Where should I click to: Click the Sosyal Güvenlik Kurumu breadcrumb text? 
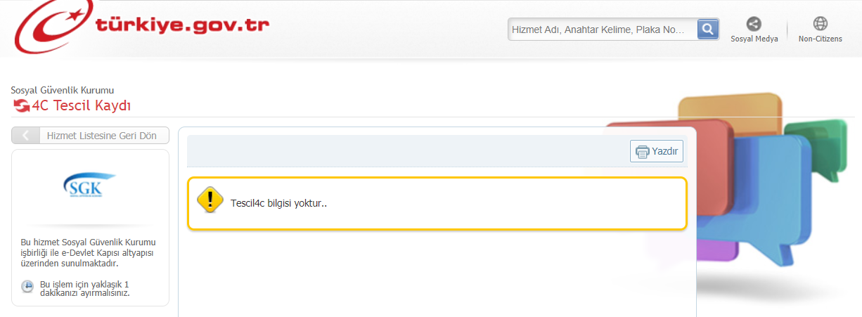[x=63, y=90]
